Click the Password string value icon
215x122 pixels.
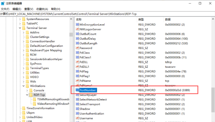coord(77,48)
